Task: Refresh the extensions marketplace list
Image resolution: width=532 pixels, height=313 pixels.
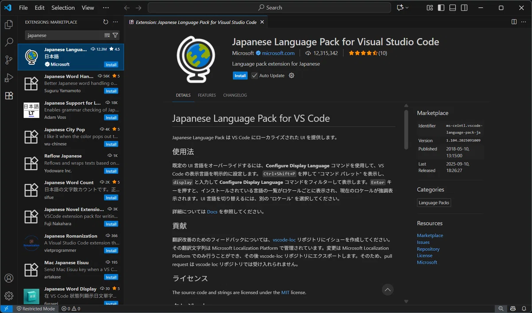Action: pos(106,22)
